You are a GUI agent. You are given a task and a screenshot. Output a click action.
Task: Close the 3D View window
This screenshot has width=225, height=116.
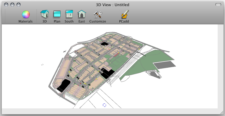[6, 5]
